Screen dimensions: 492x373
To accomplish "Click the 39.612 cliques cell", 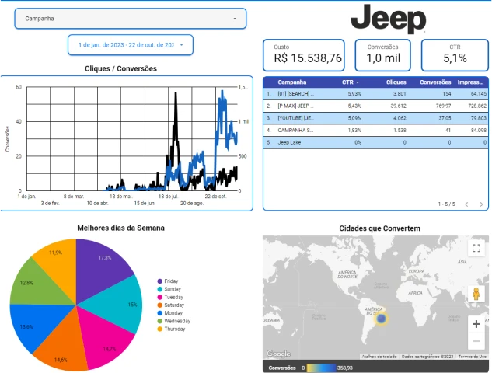I will pos(398,106).
